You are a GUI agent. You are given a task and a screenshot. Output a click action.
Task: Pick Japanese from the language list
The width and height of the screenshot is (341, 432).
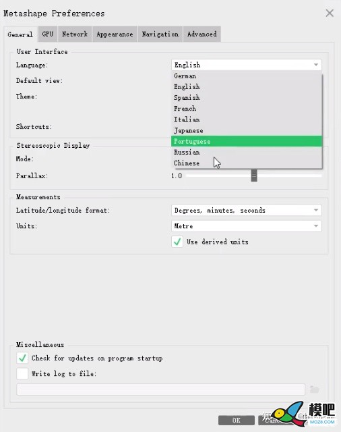pyautogui.click(x=247, y=130)
